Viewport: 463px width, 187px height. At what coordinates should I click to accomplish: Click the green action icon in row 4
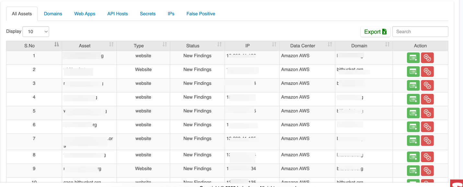[x=413, y=99]
